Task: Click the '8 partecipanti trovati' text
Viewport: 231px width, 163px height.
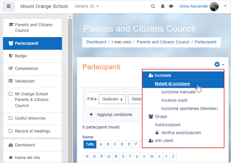Action: pos(101,127)
